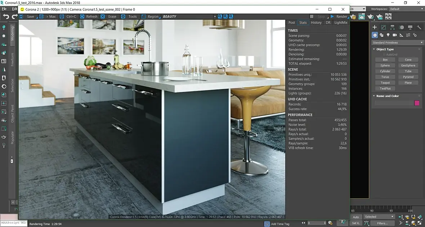
Task: Click the undo arrow in main toolbar
Action: click(x=6, y=17)
